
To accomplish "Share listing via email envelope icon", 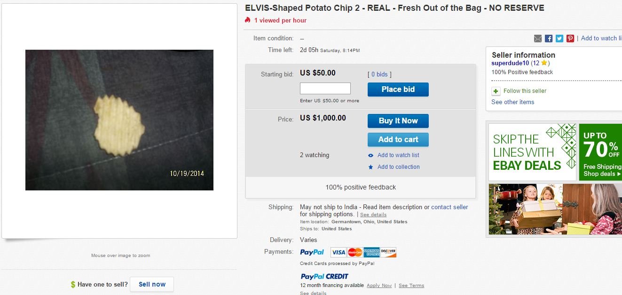I will click(538, 38).
